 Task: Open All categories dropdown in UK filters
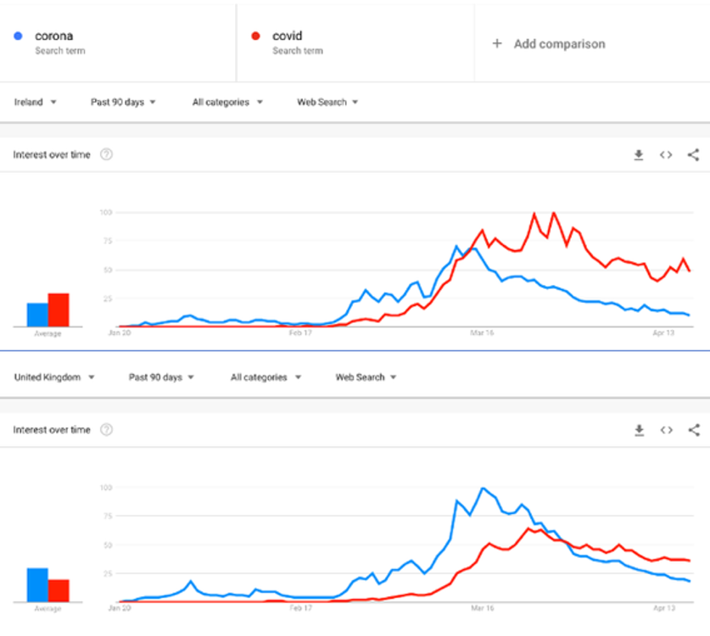pyautogui.click(x=266, y=377)
